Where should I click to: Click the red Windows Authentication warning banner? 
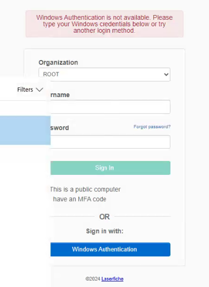(104, 24)
